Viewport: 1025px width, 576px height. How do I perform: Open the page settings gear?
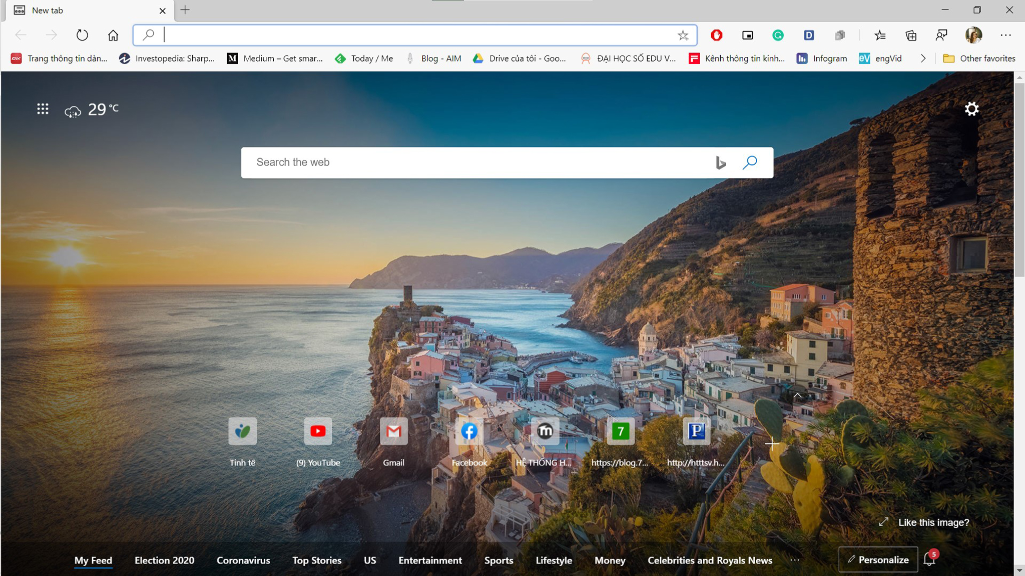pyautogui.click(x=971, y=109)
